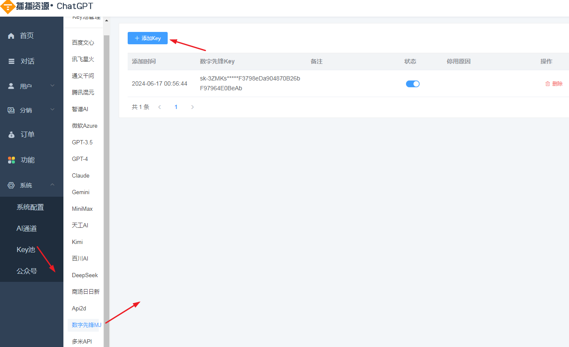Screen dimensions: 569x347
Task: Select 通义千问 in the key list
Action: click(83, 76)
